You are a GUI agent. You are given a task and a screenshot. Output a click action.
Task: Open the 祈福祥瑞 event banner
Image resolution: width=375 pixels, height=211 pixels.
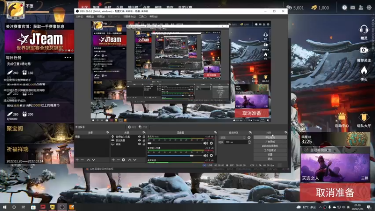click(x=39, y=154)
